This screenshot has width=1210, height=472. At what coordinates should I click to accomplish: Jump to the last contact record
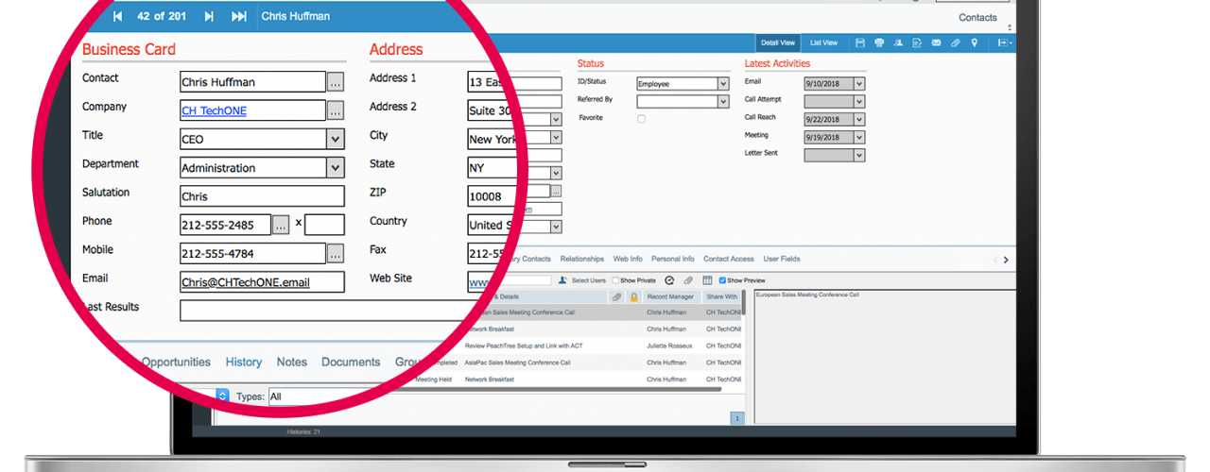[x=239, y=16]
